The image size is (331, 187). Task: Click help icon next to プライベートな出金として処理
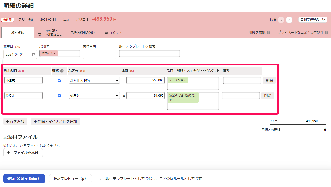pos(326,33)
